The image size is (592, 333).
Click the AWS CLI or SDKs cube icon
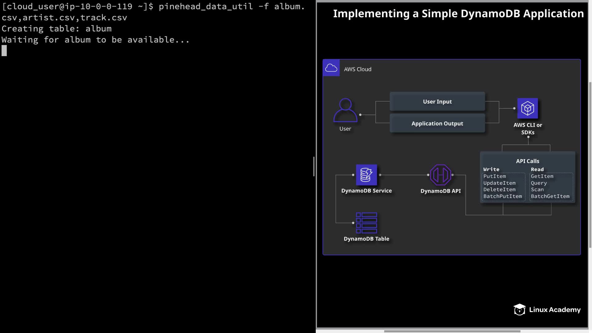(528, 108)
